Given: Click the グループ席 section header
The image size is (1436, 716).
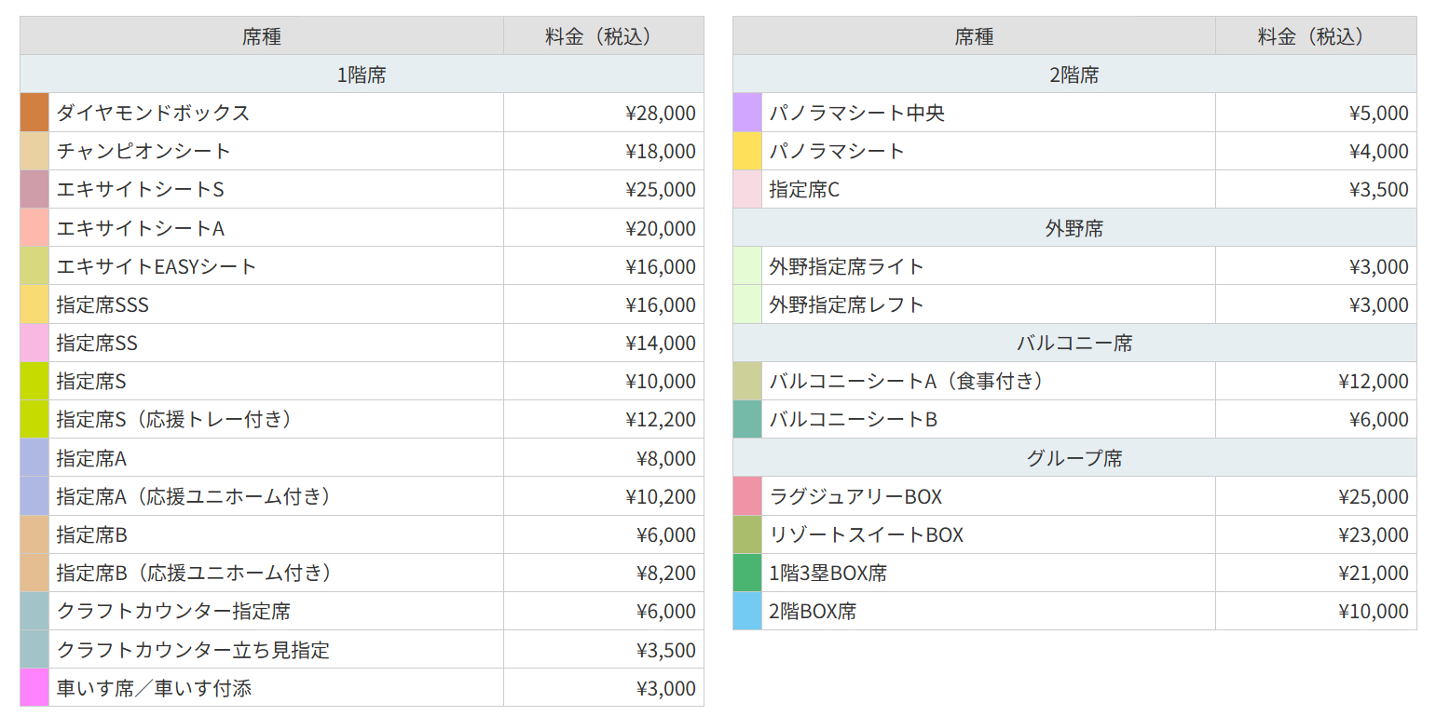Looking at the screenshot, I should (x=1074, y=458).
